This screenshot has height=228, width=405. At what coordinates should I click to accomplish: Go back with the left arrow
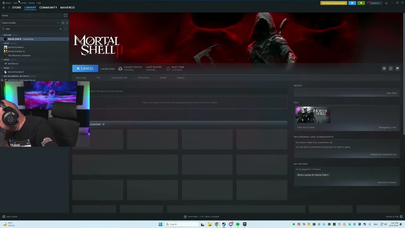click(4, 8)
